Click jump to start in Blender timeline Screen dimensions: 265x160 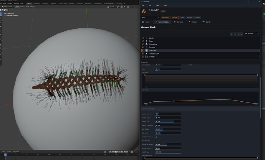click(x=110, y=152)
